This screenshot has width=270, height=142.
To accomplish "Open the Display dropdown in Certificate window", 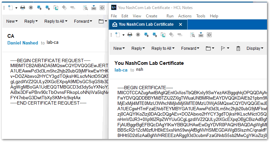I will [x=255, y=48].
